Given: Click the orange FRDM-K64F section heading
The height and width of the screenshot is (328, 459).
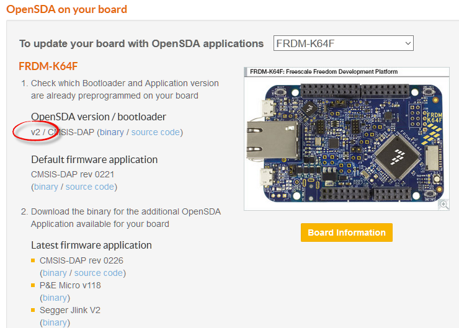Looking at the screenshot, I should tap(48, 66).
